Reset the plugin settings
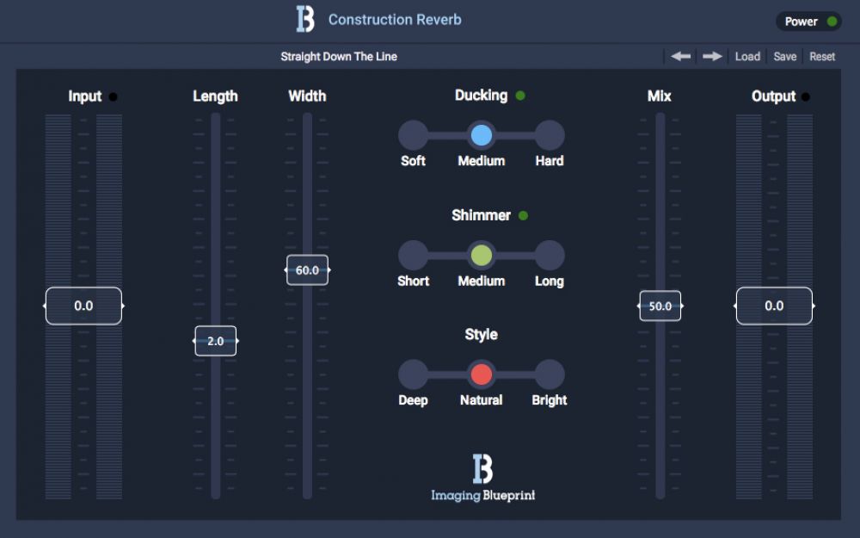The width and height of the screenshot is (860, 538). (822, 57)
